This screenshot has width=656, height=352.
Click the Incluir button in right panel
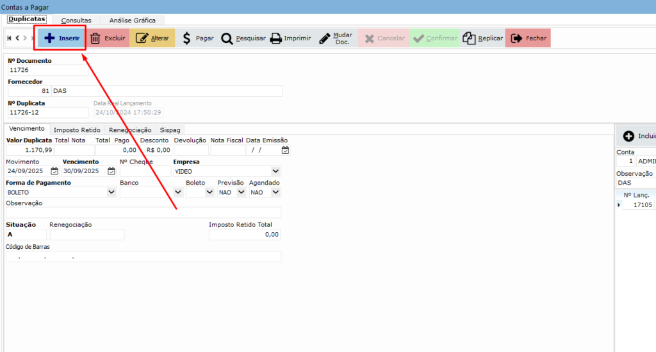click(x=639, y=136)
